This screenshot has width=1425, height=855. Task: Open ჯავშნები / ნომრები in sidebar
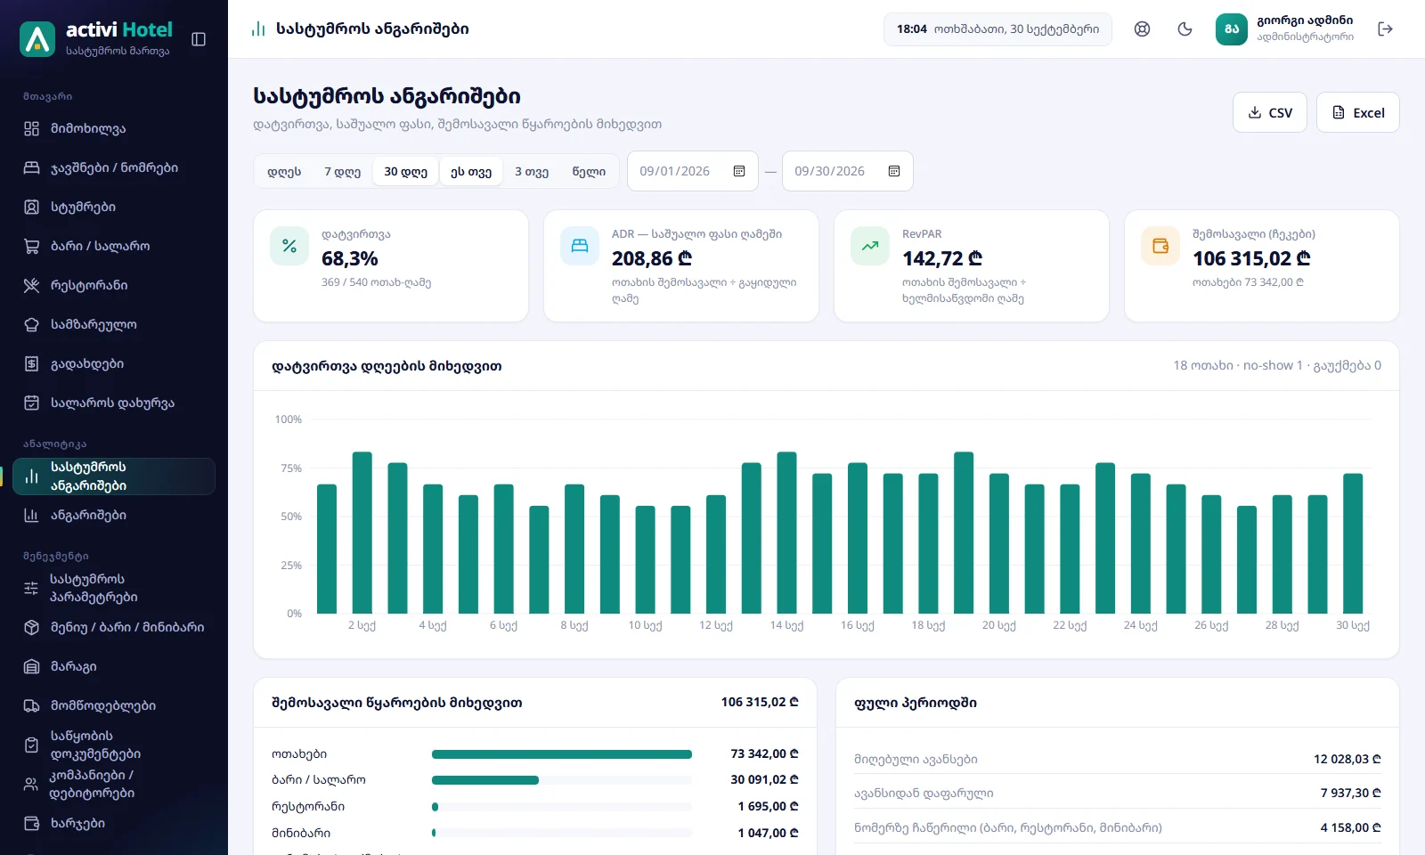pos(114,167)
